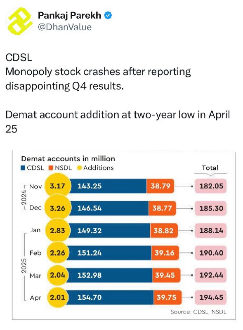Select the Feb additions circle 2.26
Screen dimensions: 243x330
[x=57, y=253]
